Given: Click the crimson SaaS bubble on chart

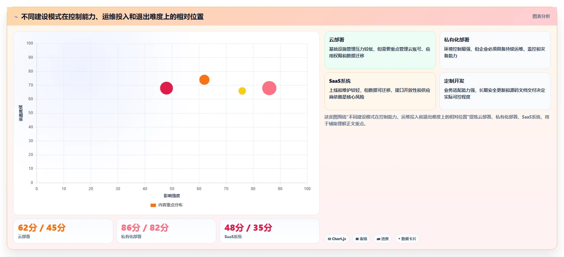Looking at the screenshot, I should click(x=166, y=88).
